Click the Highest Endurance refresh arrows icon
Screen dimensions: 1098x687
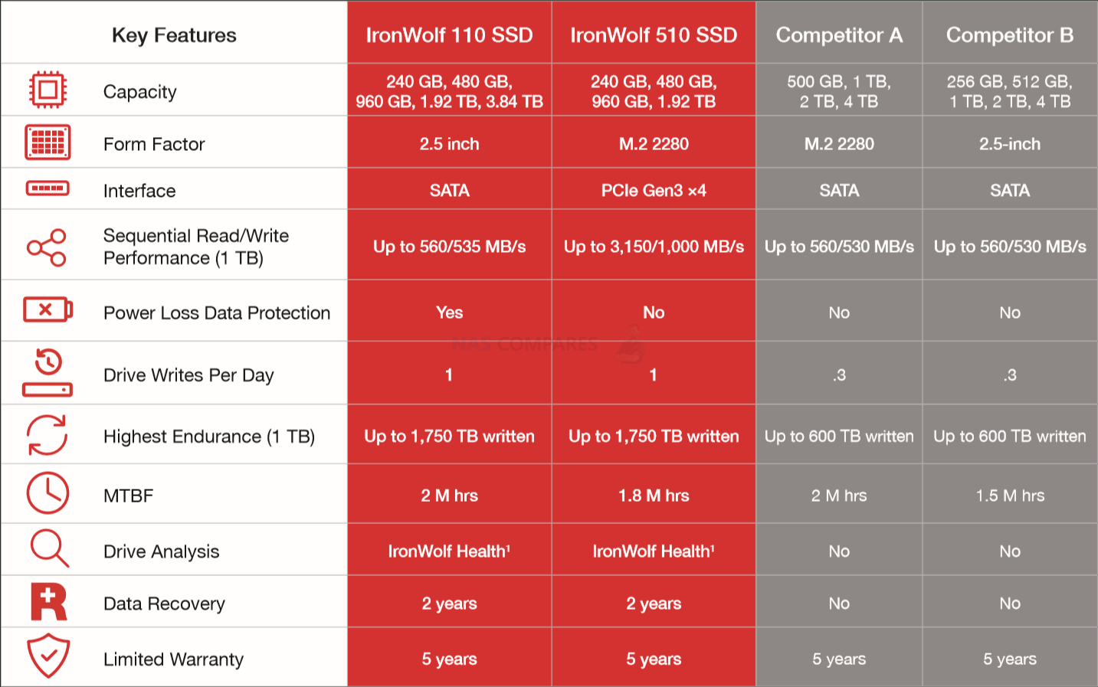[x=48, y=435]
